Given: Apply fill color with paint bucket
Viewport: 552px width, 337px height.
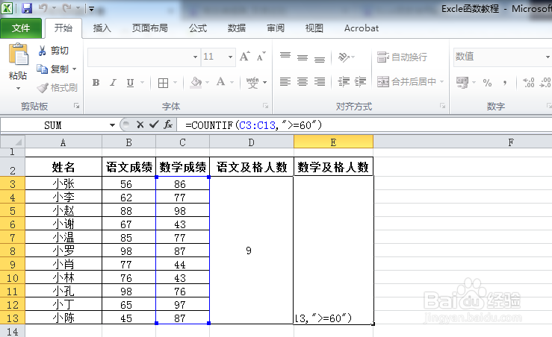Looking at the screenshot, I should pos(196,83).
